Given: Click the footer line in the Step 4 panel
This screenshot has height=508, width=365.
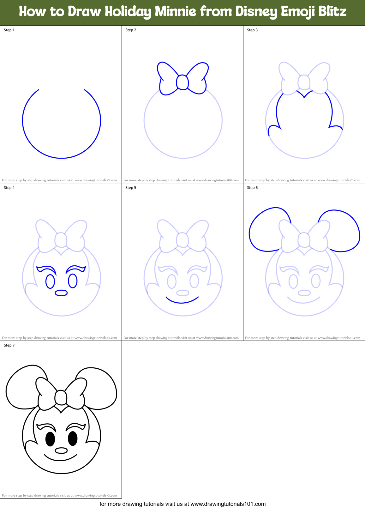Looking at the screenshot, I should coord(59,338).
